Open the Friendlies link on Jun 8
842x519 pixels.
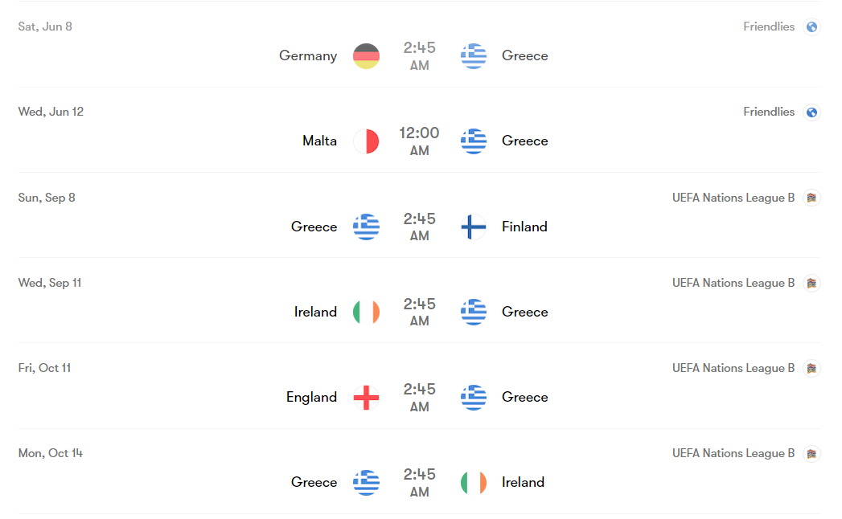(x=769, y=27)
